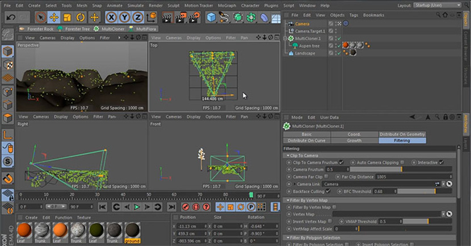This screenshot has height=246, width=471.
Task: Open the Plugins menu
Action: click(271, 6)
